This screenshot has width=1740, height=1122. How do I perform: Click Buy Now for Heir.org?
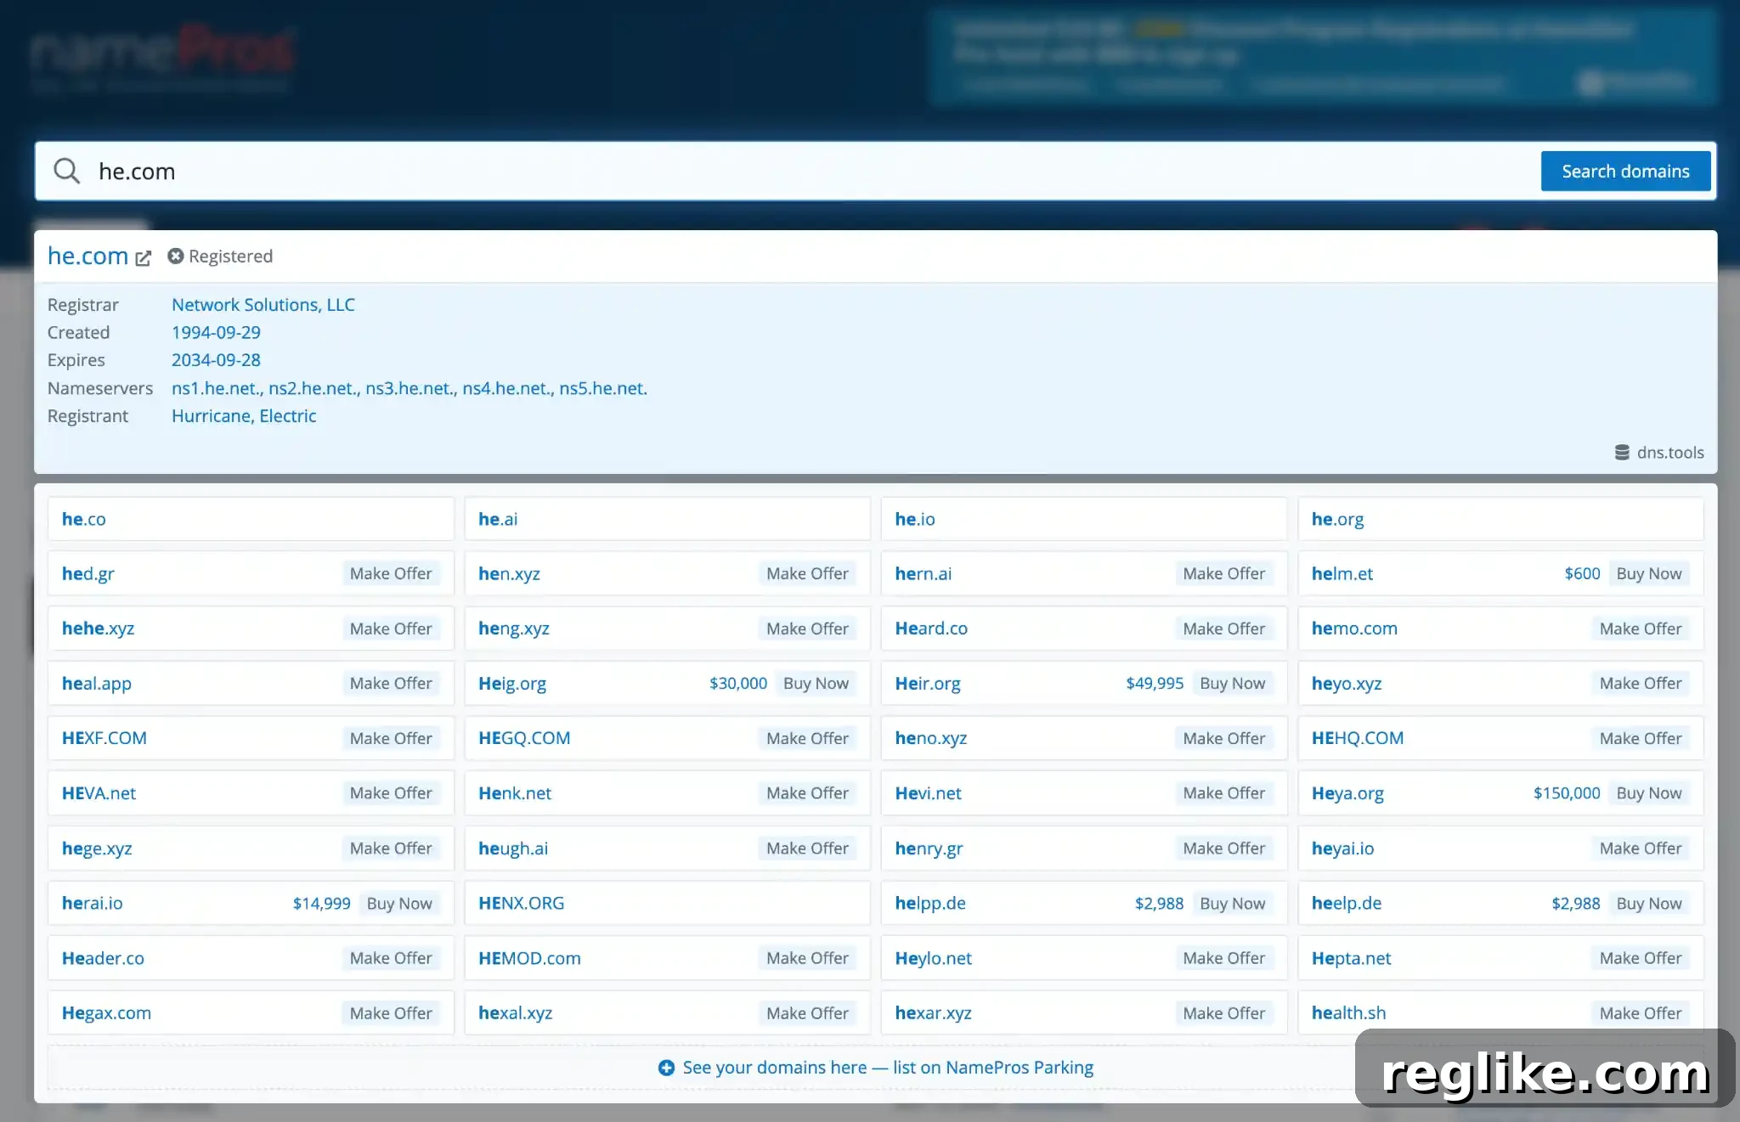pyautogui.click(x=1232, y=683)
